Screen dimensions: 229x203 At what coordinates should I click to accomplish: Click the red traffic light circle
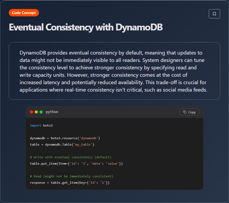[x=32, y=112]
